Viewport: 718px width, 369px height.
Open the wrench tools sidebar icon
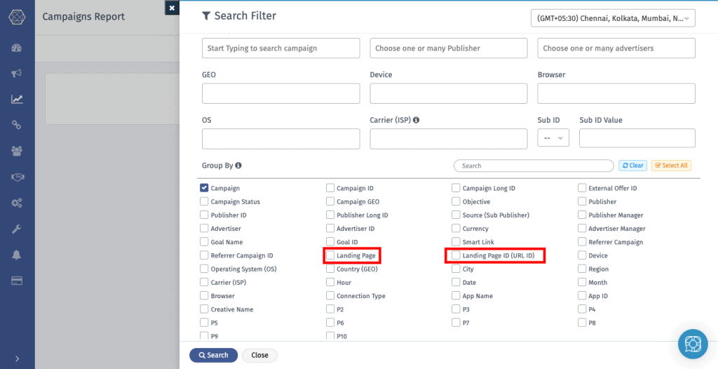pyautogui.click(x=17, y=229)
